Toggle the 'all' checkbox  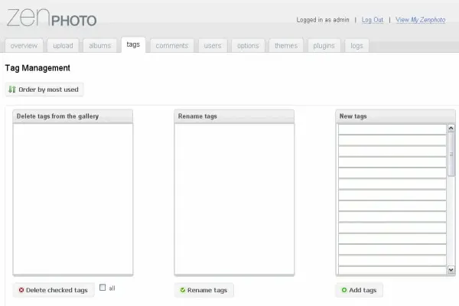click(103, 288)
